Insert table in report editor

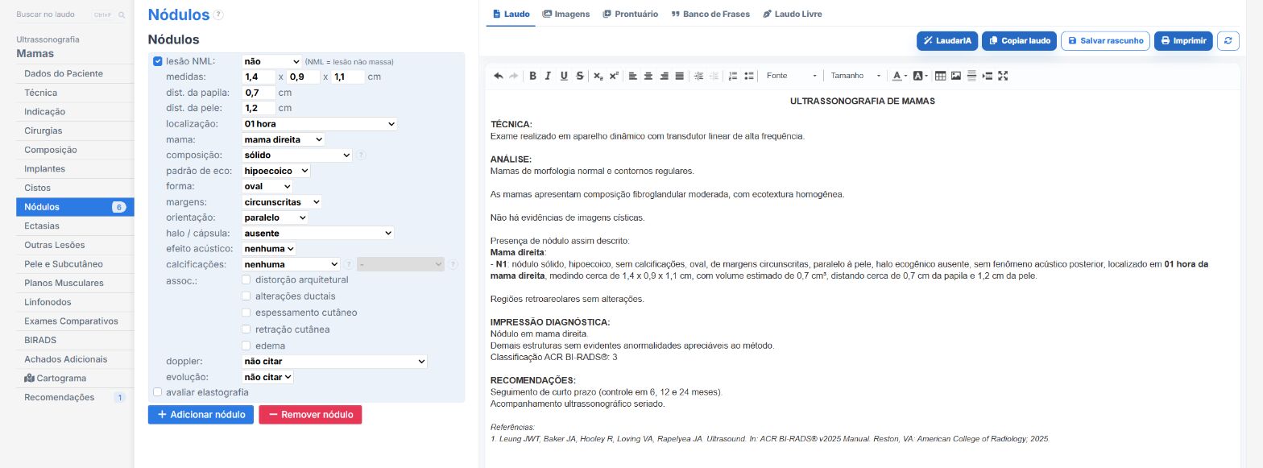coord(940,76)
